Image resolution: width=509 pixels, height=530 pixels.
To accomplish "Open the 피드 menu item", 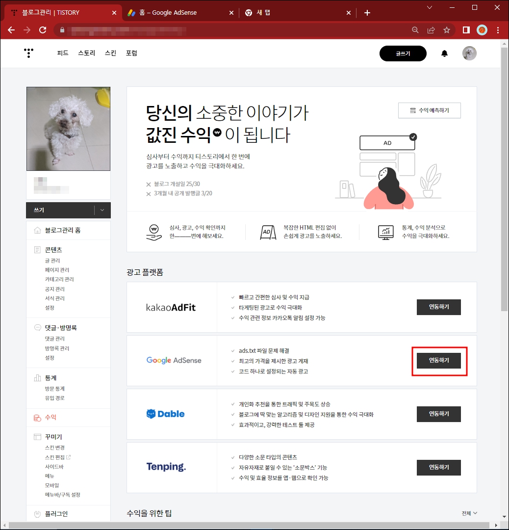I will click(x=62, y=53).
